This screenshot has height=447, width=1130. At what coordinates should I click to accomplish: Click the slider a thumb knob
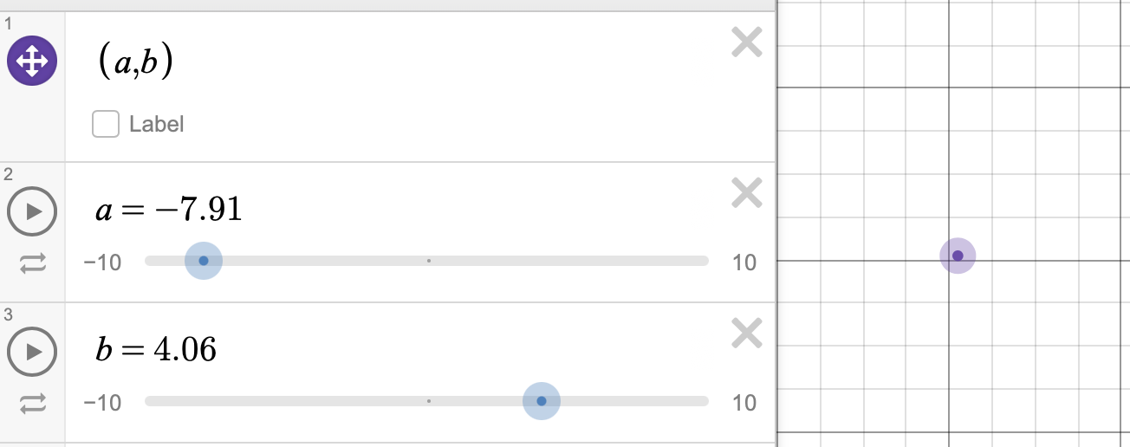pos(204,261)
